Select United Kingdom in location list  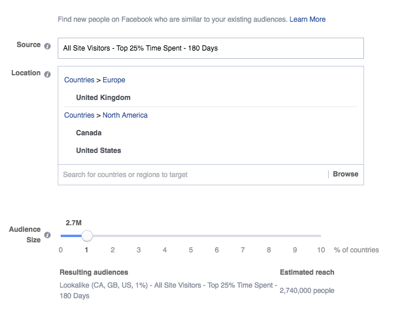103,98
